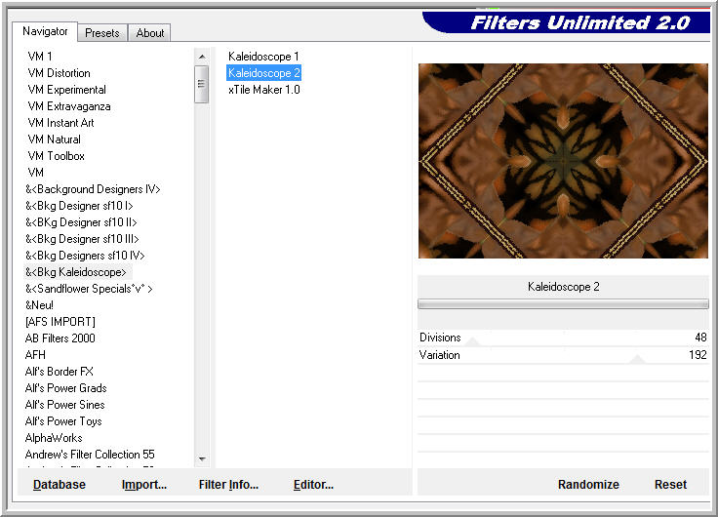This screenshot has height=517, width=718.
Task: Click Reset to restore defaults
Action: point(670,485)
